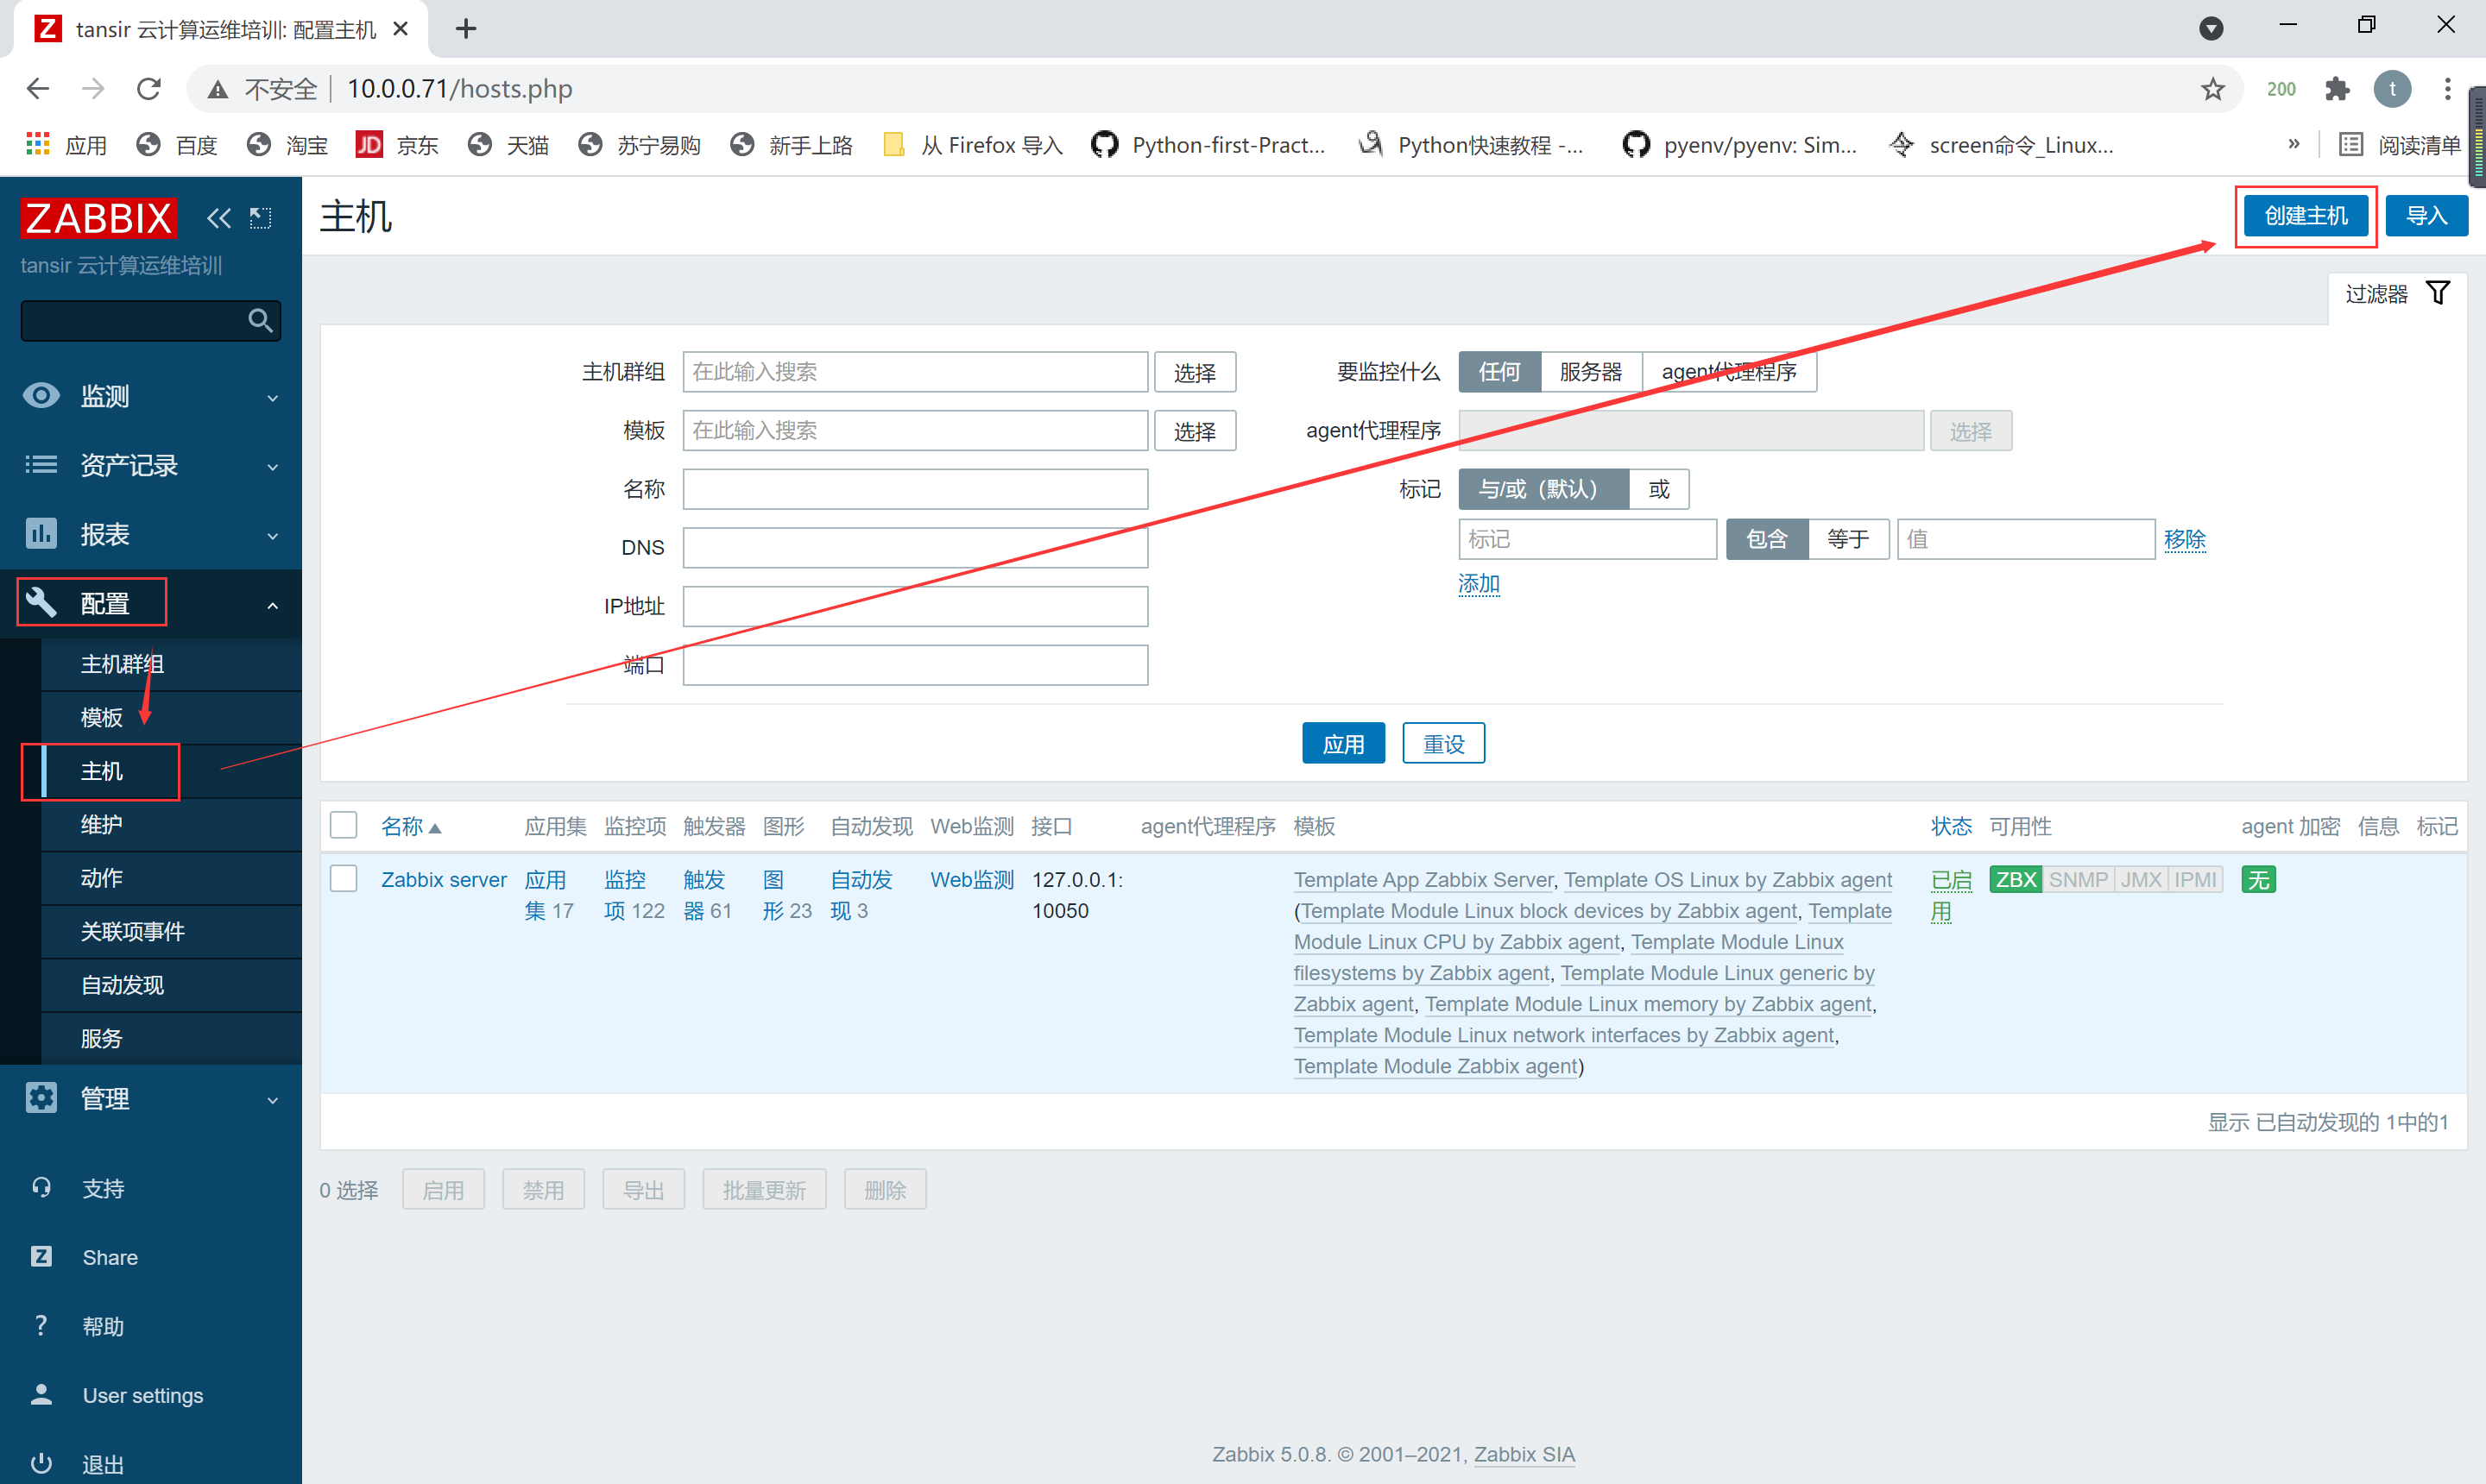Toggle sidebar kiosk hide icon
This screenshot has height=1484, width=2486.
coord(260,217)
